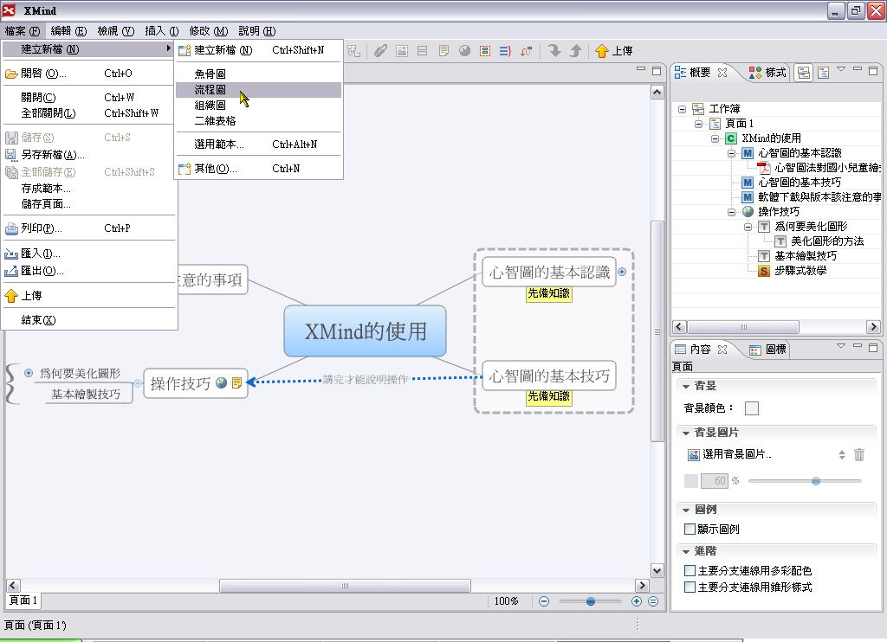Open the 說明 menu
887x642 pixels.
[256, 31]
